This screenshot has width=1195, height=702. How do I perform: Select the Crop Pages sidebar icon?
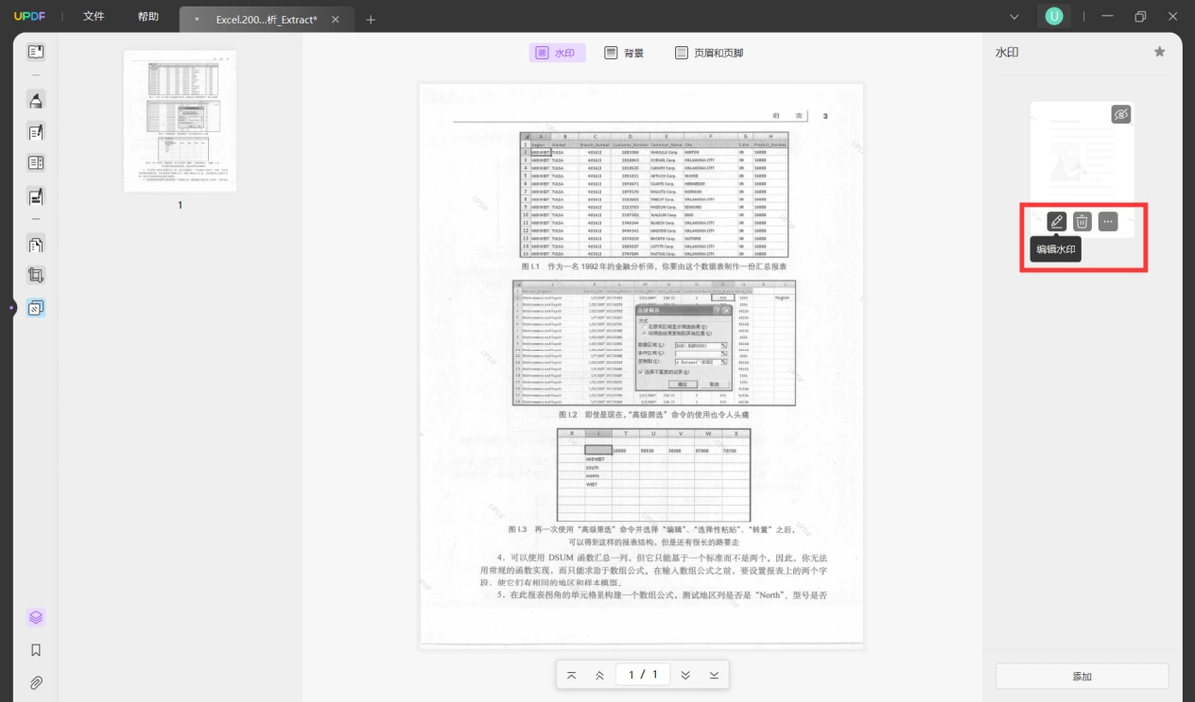click(x=36, y=276)
